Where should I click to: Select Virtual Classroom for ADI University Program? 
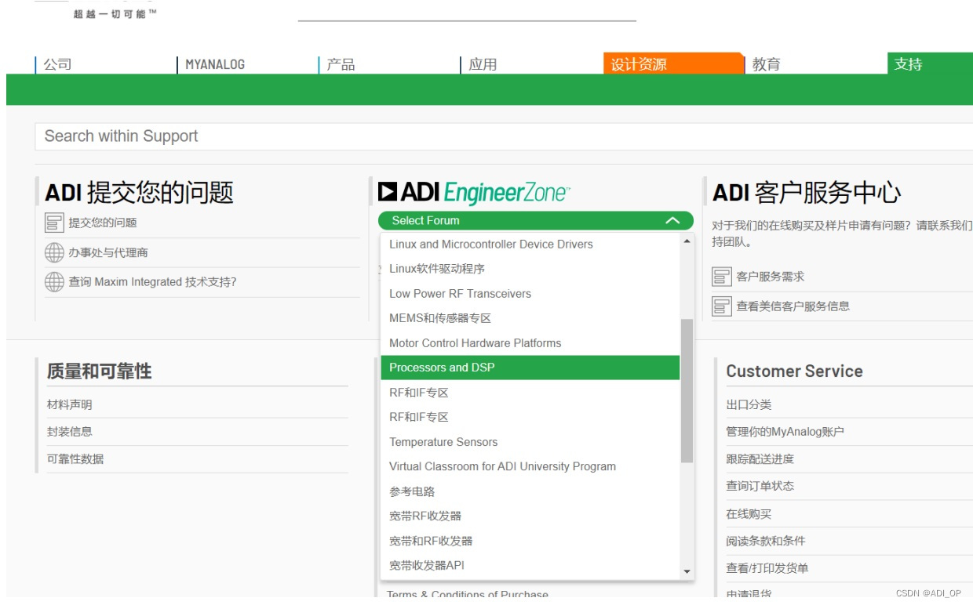click(x=530, y=466)
